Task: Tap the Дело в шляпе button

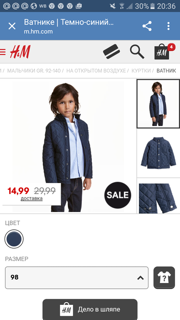Action: click(90, 309)
